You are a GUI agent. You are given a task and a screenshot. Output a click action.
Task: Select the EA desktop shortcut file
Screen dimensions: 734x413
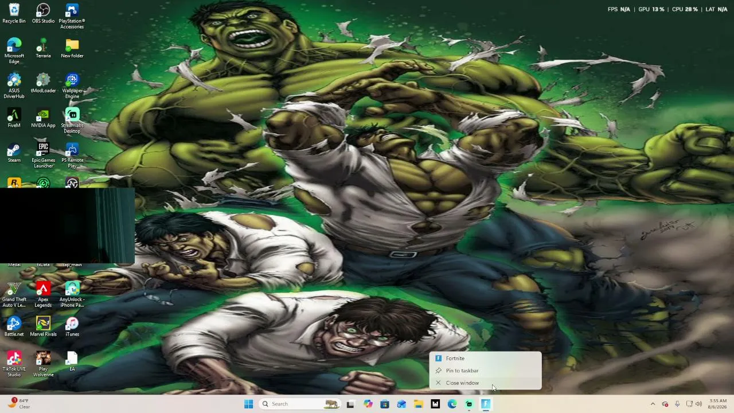coord(72,362)
